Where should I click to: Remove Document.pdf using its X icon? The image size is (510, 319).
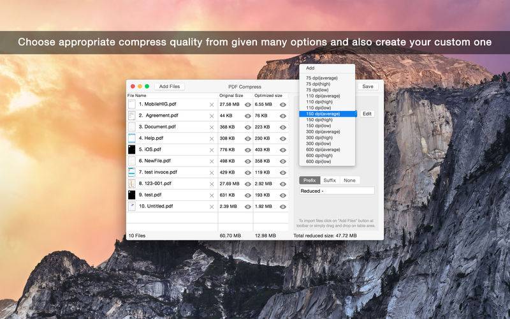pos(212,128)
